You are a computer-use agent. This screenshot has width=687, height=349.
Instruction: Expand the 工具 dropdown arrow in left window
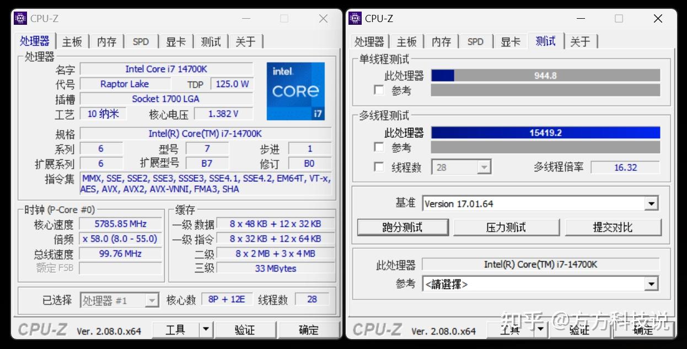(x=206, y=330)
